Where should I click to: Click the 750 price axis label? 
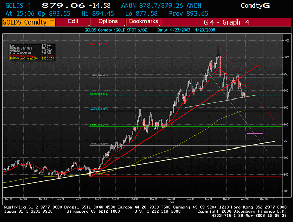click(x=286, y=141)
